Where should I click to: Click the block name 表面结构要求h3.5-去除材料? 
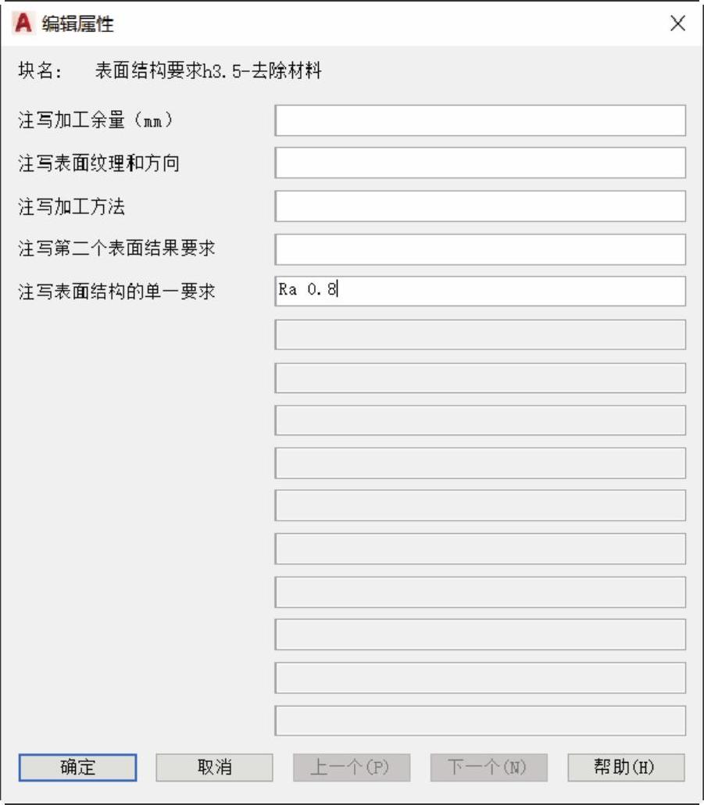(209, 72)
